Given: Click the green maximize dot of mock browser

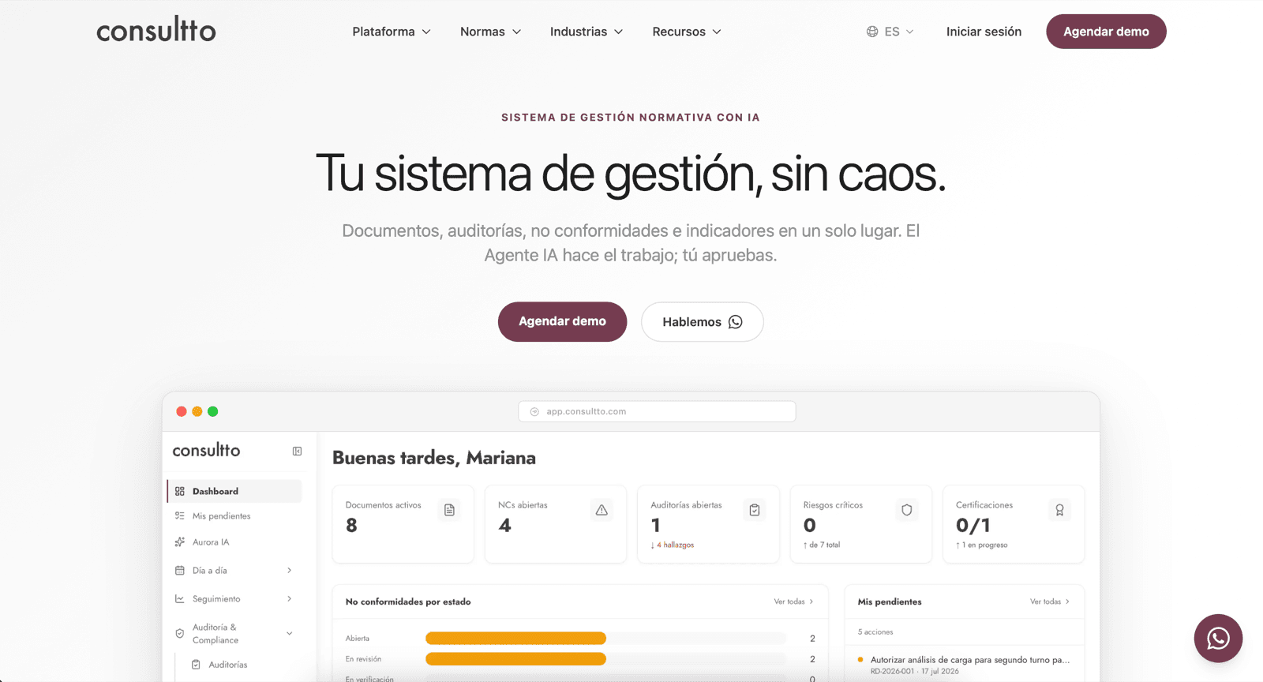Looking at the screenshot, I should point(213,411).
